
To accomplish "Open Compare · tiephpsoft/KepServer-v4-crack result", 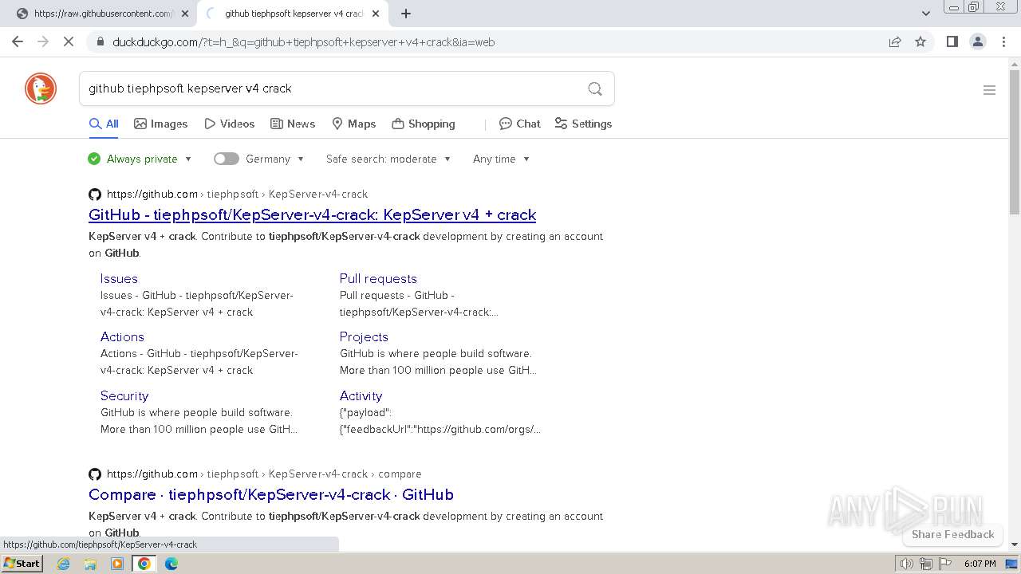I will tap(271, 494).
